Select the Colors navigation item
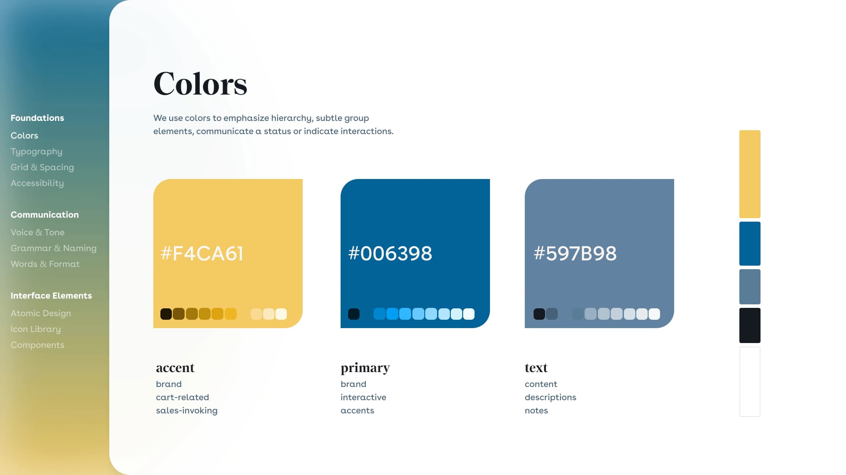 (x=24, y=135)
